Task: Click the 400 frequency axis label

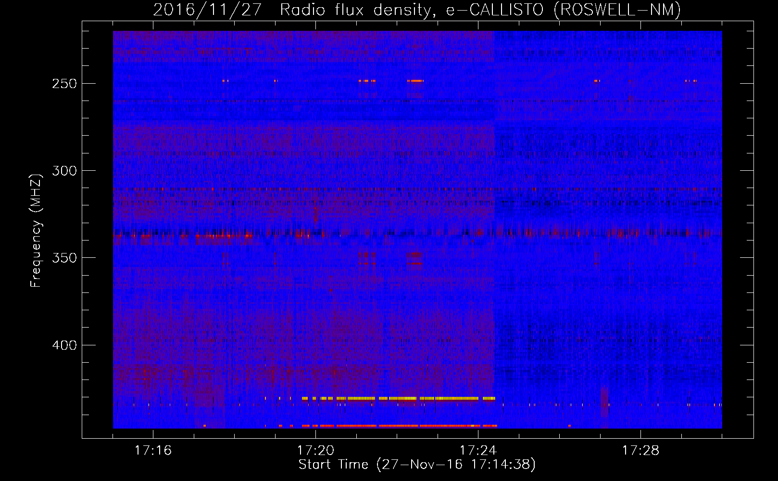Action: pyautogui.click(x=64, y=345)
